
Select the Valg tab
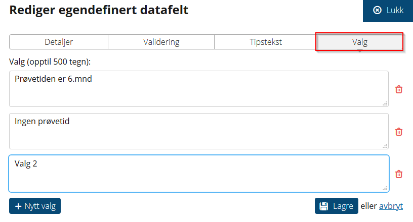pos(359,42)
